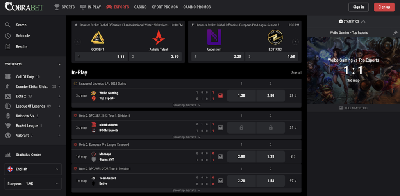Viewport: 400px width, 196px height.
Task: Bet on Ungentium at 2.20
Action: tap(218, 57)
